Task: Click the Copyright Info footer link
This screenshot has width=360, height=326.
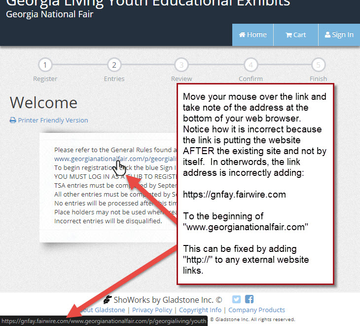Action: (200, 310)
